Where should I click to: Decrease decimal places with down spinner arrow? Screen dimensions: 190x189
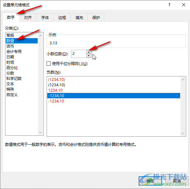click(x=89, y=55)
